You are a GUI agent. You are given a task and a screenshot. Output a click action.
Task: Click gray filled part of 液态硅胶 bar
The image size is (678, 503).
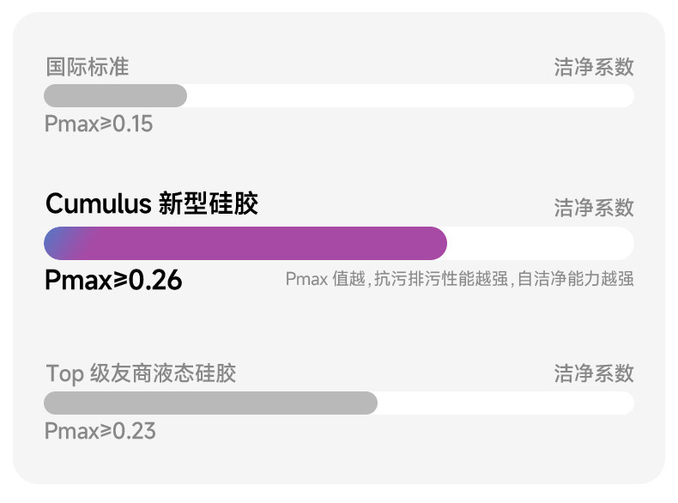coord(210,403)
